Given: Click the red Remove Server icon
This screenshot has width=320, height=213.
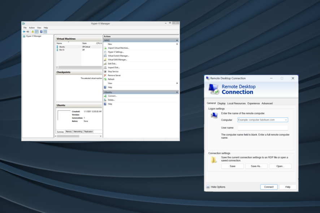Looking at the screenshot, I should point(105,75).
